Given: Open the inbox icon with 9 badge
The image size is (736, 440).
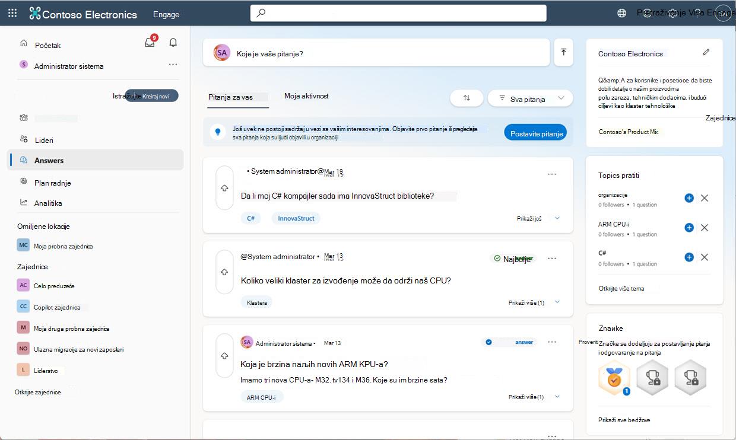Looking at the screenshot, I should [x=150, y=43].
